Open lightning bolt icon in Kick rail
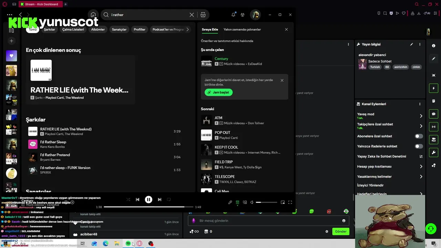This screenshot has height=248, width=441. tap(433, 89)
